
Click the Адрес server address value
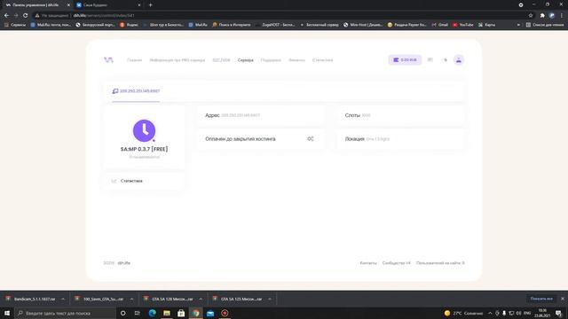pyautogui.click(x=241, y=115)
